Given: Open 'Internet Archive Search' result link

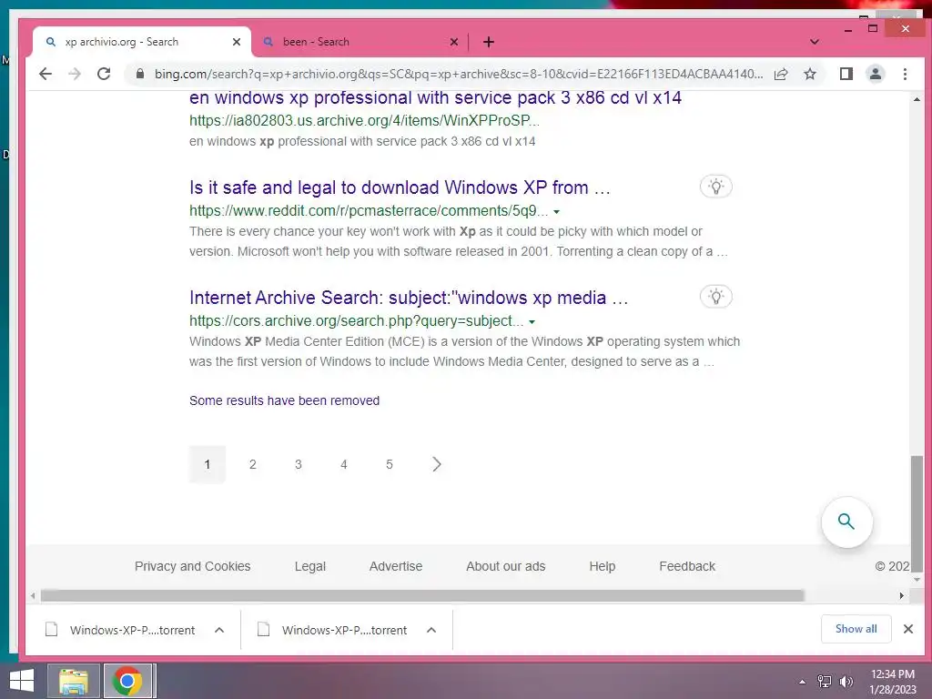Looking at the screenshot, I should tap(409, 298).
